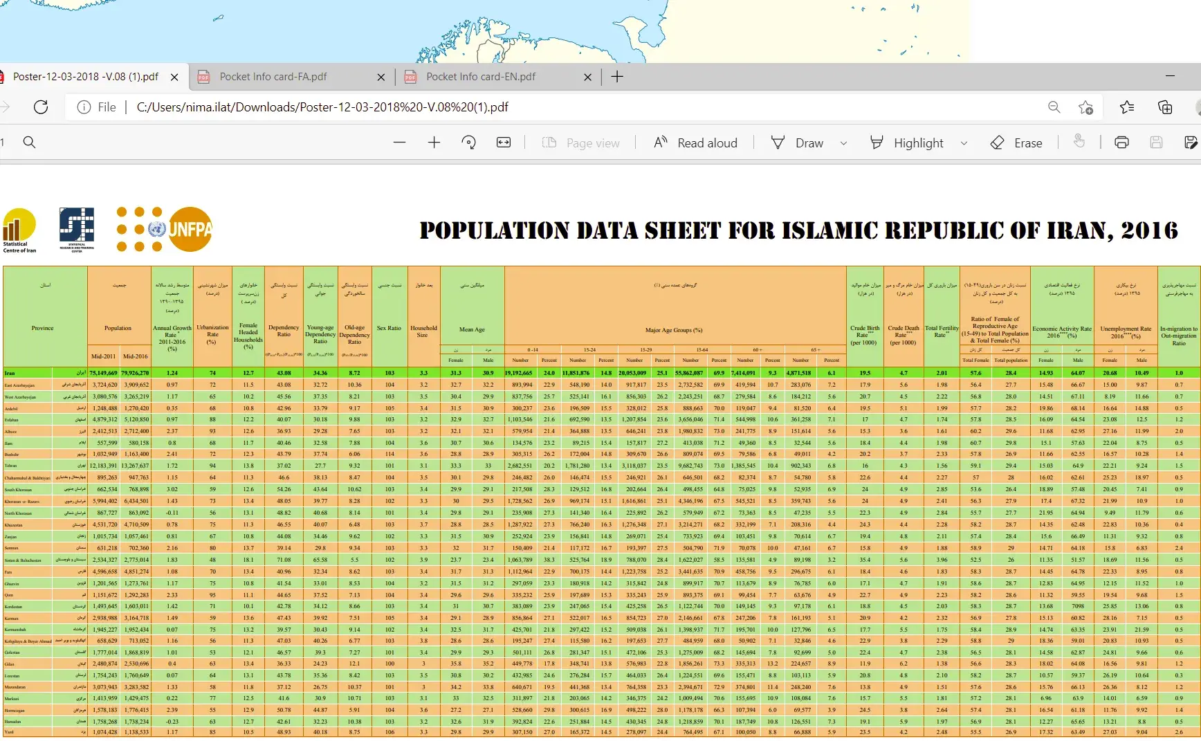Image resolution: width=1201 pixels, height=741 pixels.
Task: Click the site info icon beside File
Action: [x=84, y=107]
